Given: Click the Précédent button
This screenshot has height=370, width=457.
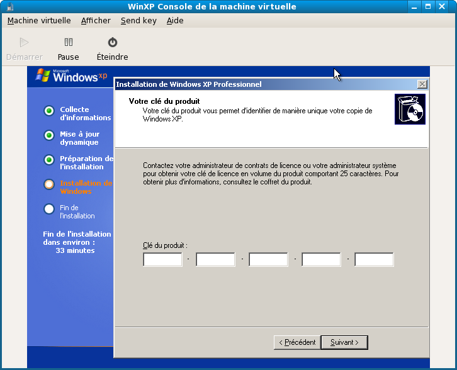Looking at the screenshot, I should click(x=297, y=342).
